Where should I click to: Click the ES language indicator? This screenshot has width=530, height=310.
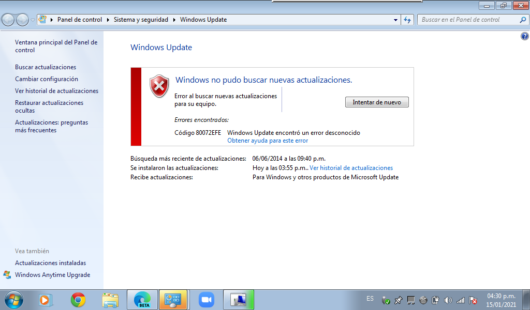pos(370,299)
